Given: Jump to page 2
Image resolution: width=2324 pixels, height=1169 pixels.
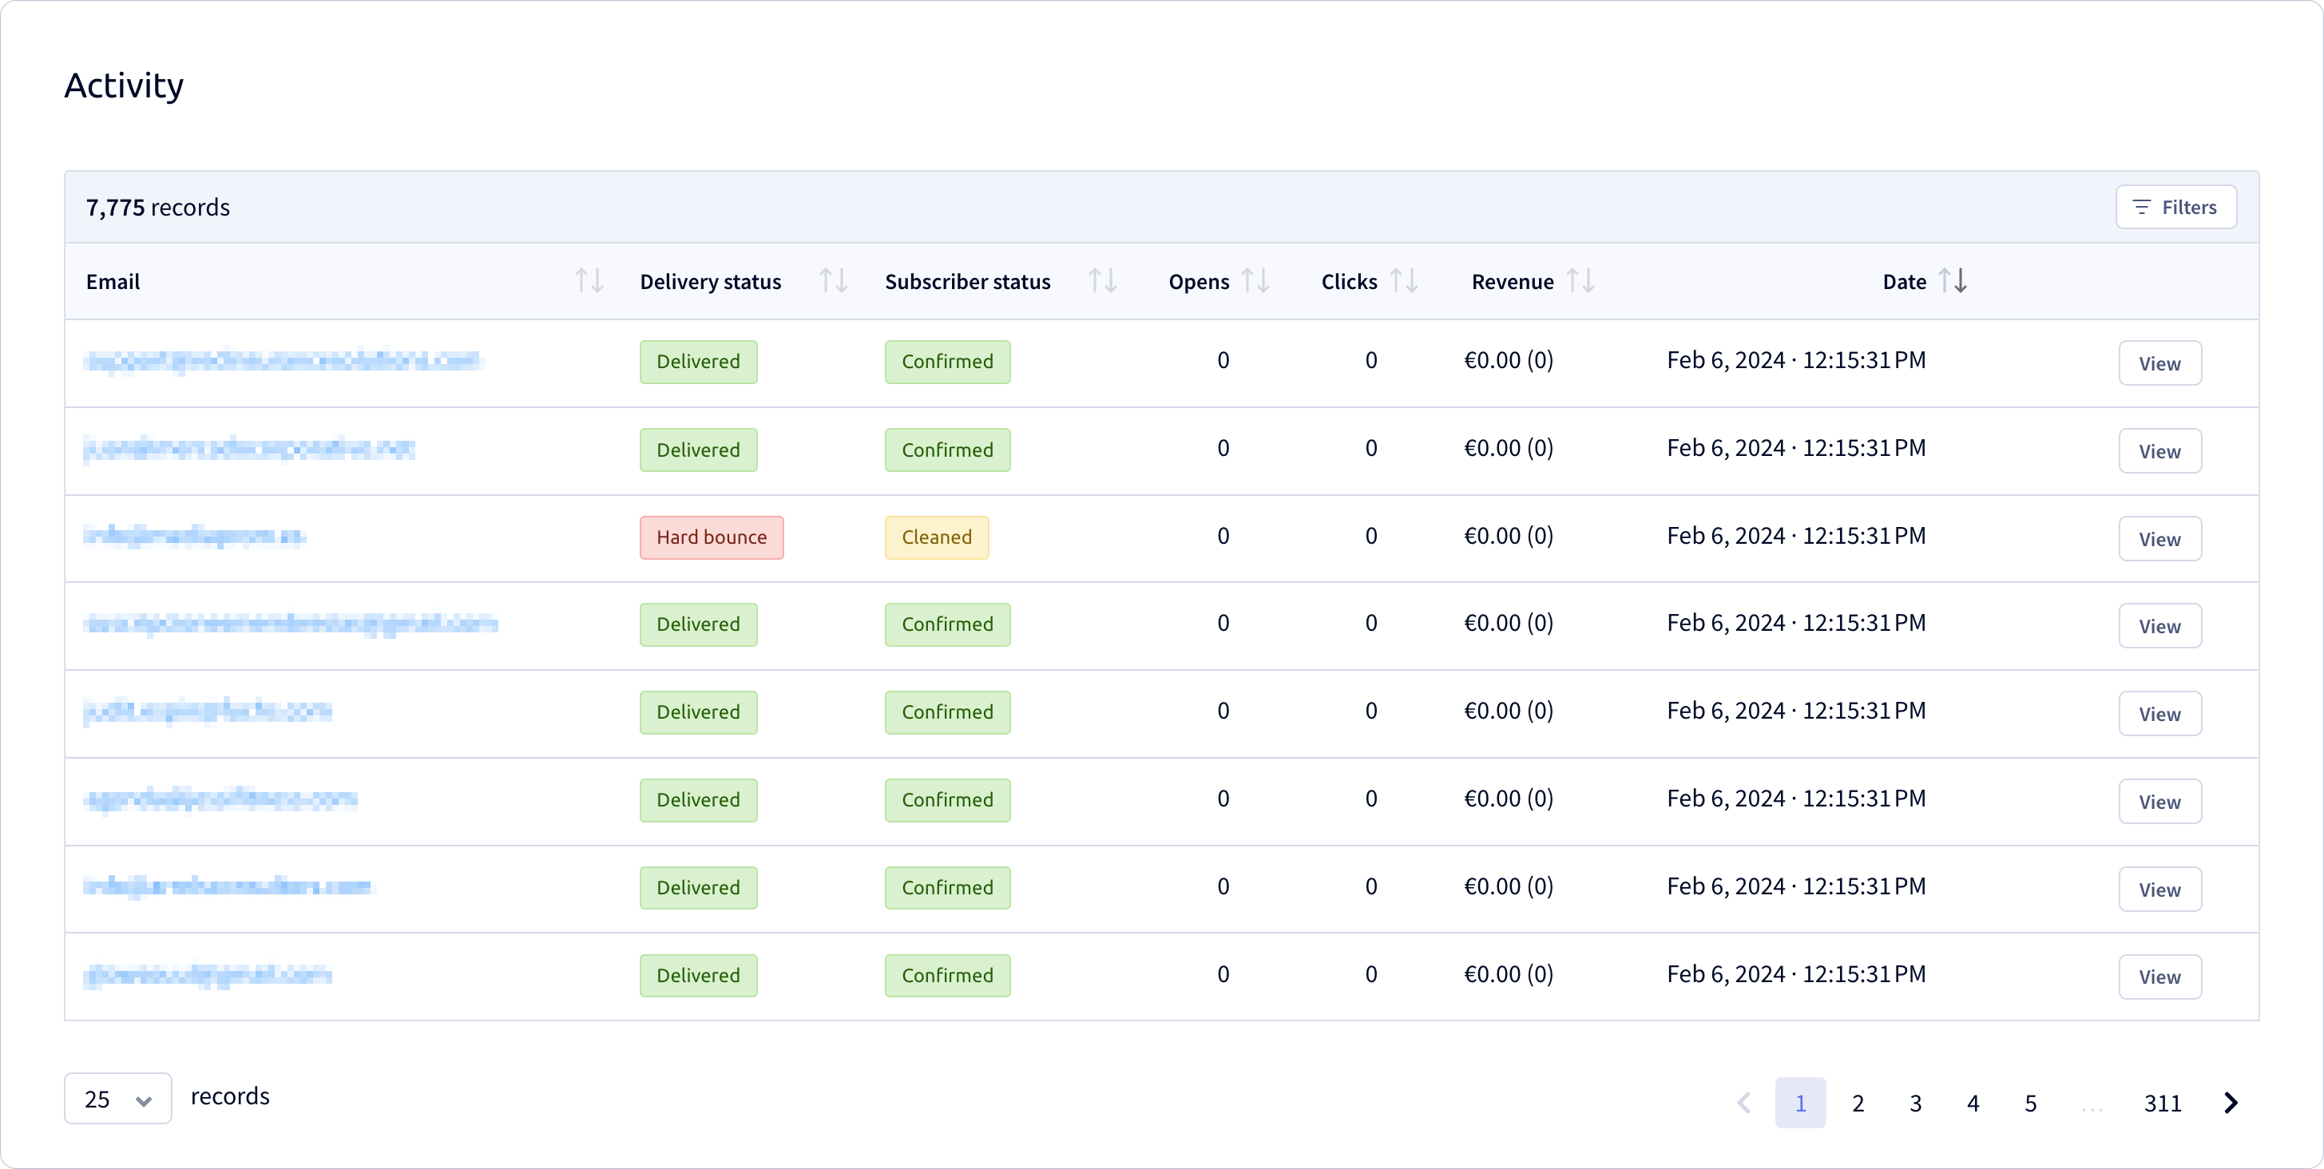Looking at the screenshot, I should pyautogui.click(x=1858, y=1102).
